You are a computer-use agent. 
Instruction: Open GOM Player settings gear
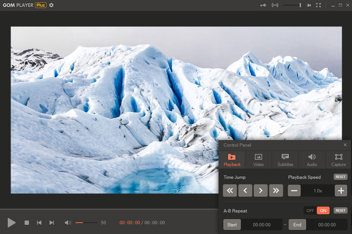click(51, 5)
